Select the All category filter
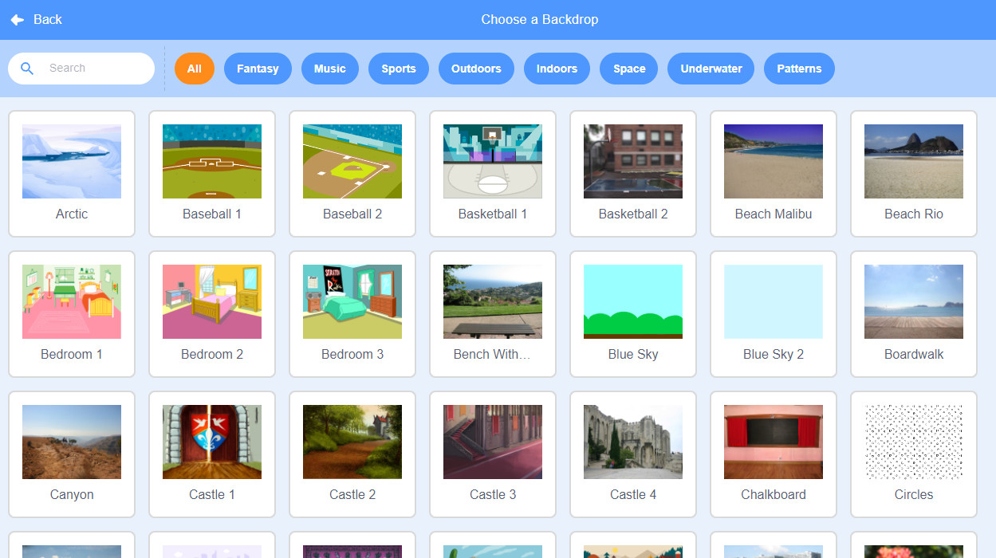 click(x=195, y=69)
